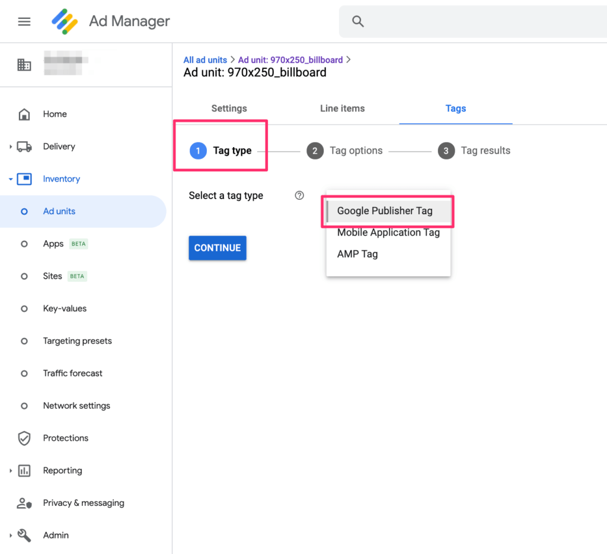Open the Line items tab
Screen dimensions: 607x554
pos(342,109)
